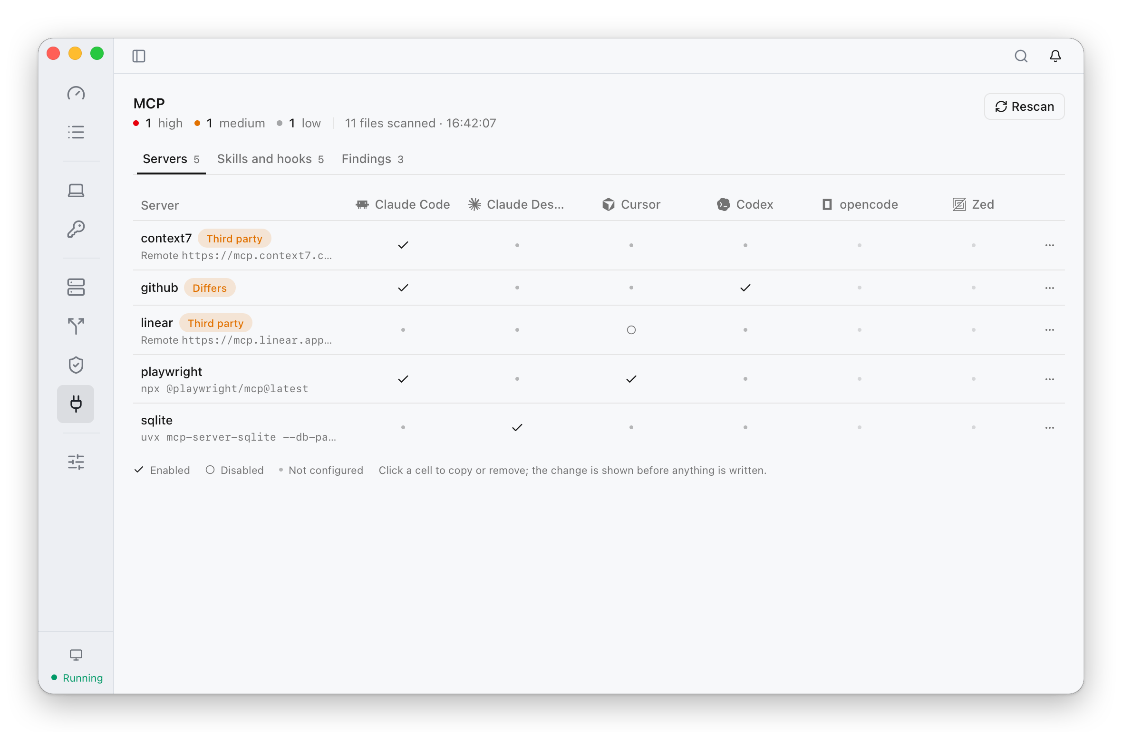Viewport: 1122px width, 732px height.
Task: Click the Rescan button
Action: tap(1025, 106)
